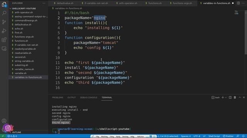Change indentation Spaces: 4

[x=186, y=136]
